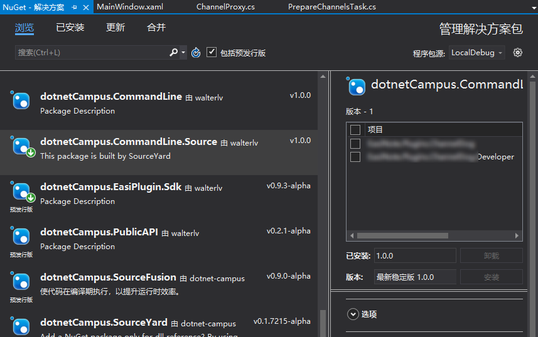Select dotnetCampus.SourceFusion package title
Viewport: 538px width, 337px height.
[108, 277]
